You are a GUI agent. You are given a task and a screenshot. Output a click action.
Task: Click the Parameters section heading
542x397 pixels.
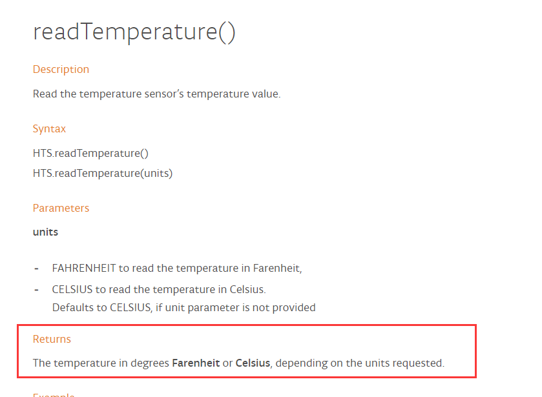coord(61,208)
